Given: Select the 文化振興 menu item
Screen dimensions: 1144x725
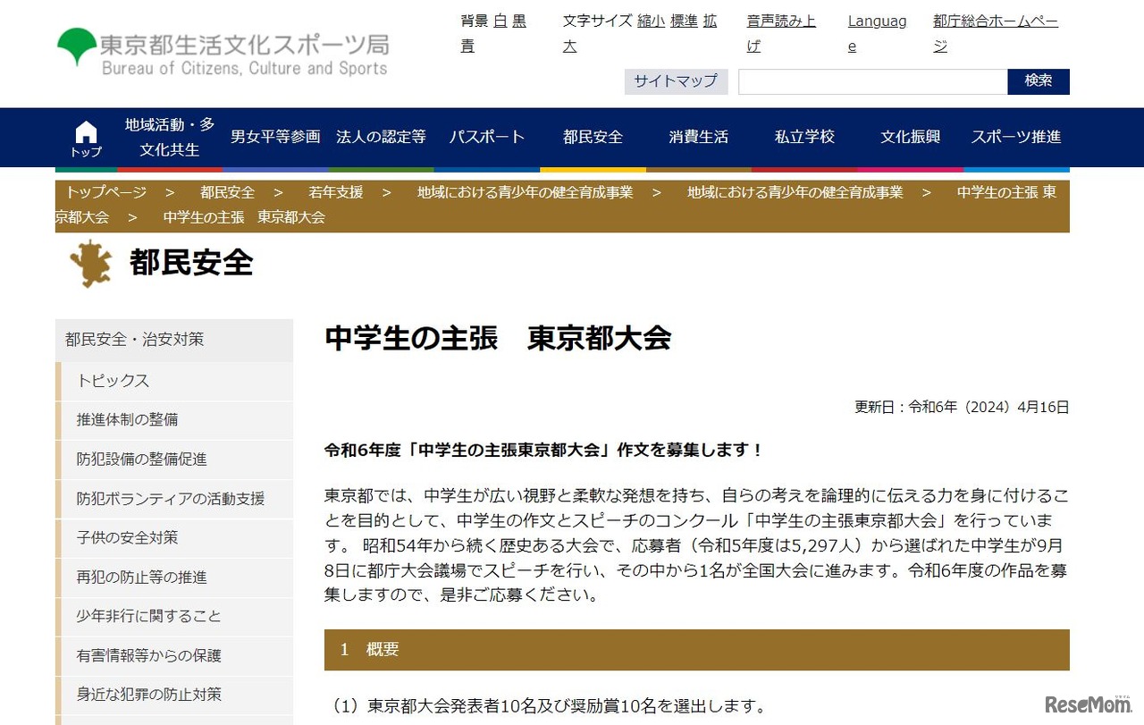Looking at the screenshot, I should point(909,137).
